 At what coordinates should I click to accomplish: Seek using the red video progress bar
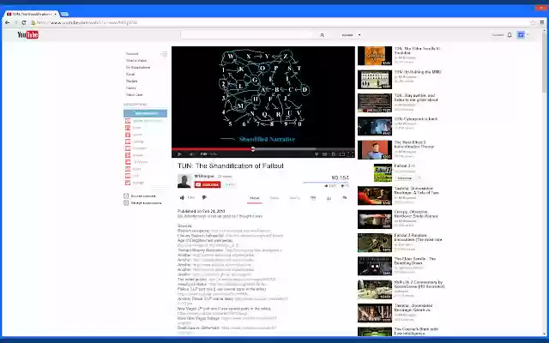pyautogui.click(x=263, y=149)
